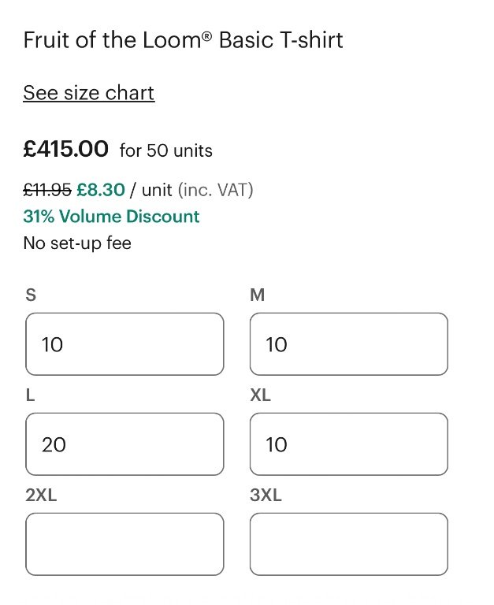Click the struck-through £11.95 original price
Image resolution: width=494 pixels, height=605 pixels.
click(x=47, y=190)
